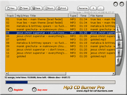Sort by Mp3/Wav Title column header
Screen dimensions: 127x95
tap(42, 16)
